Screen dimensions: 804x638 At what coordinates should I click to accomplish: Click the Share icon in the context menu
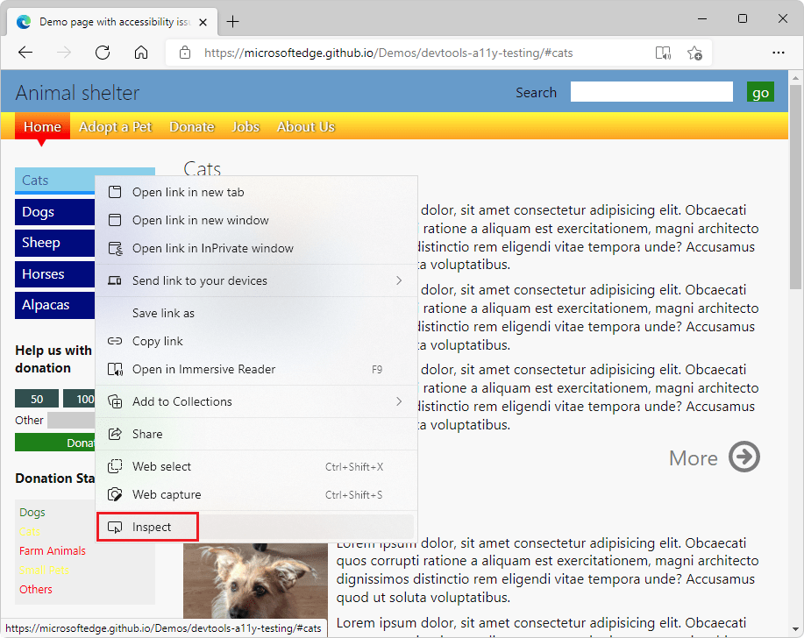(x=115, y=434)
